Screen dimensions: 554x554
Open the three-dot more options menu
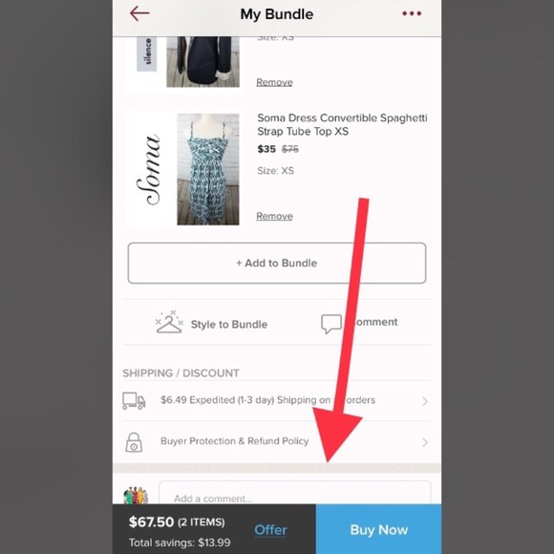pyautogui.click(x=412, y=13)
